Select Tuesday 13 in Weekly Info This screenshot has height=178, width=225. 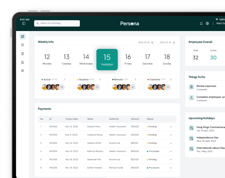[x=67, y=59]
